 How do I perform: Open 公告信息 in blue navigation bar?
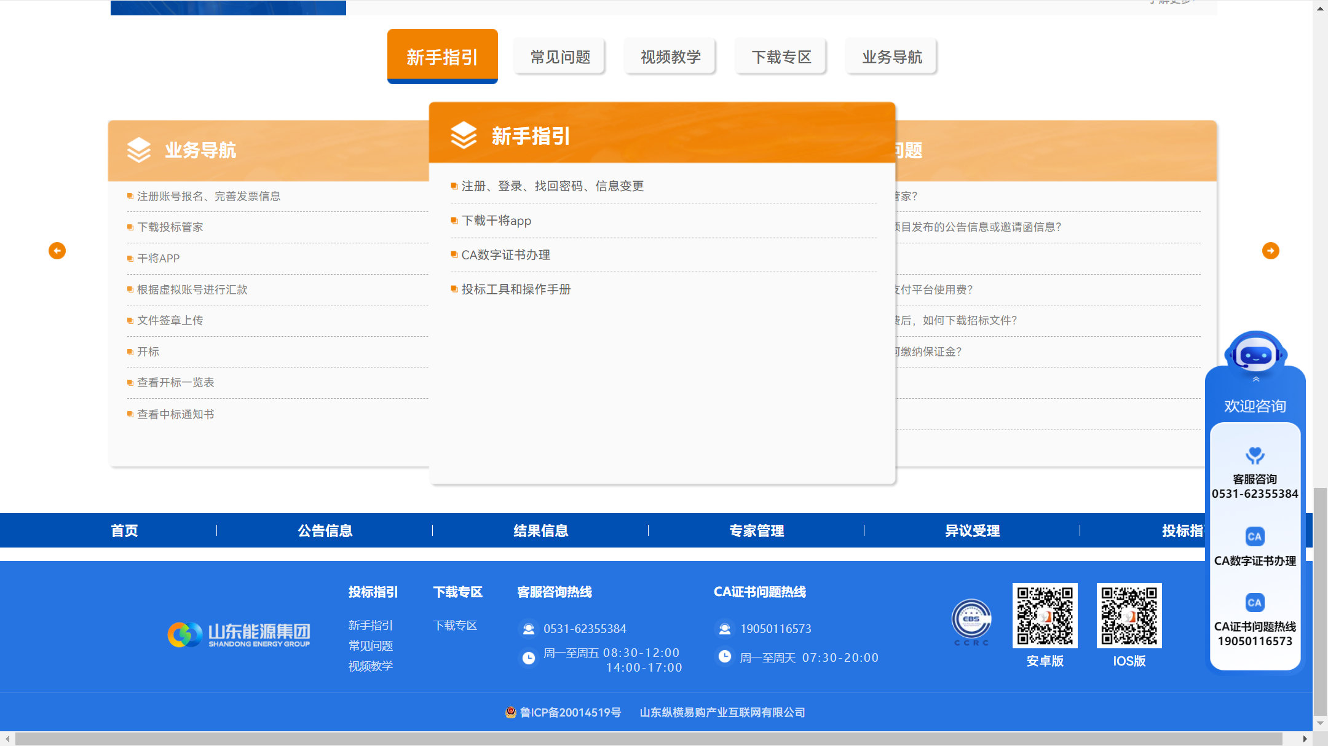325,530
